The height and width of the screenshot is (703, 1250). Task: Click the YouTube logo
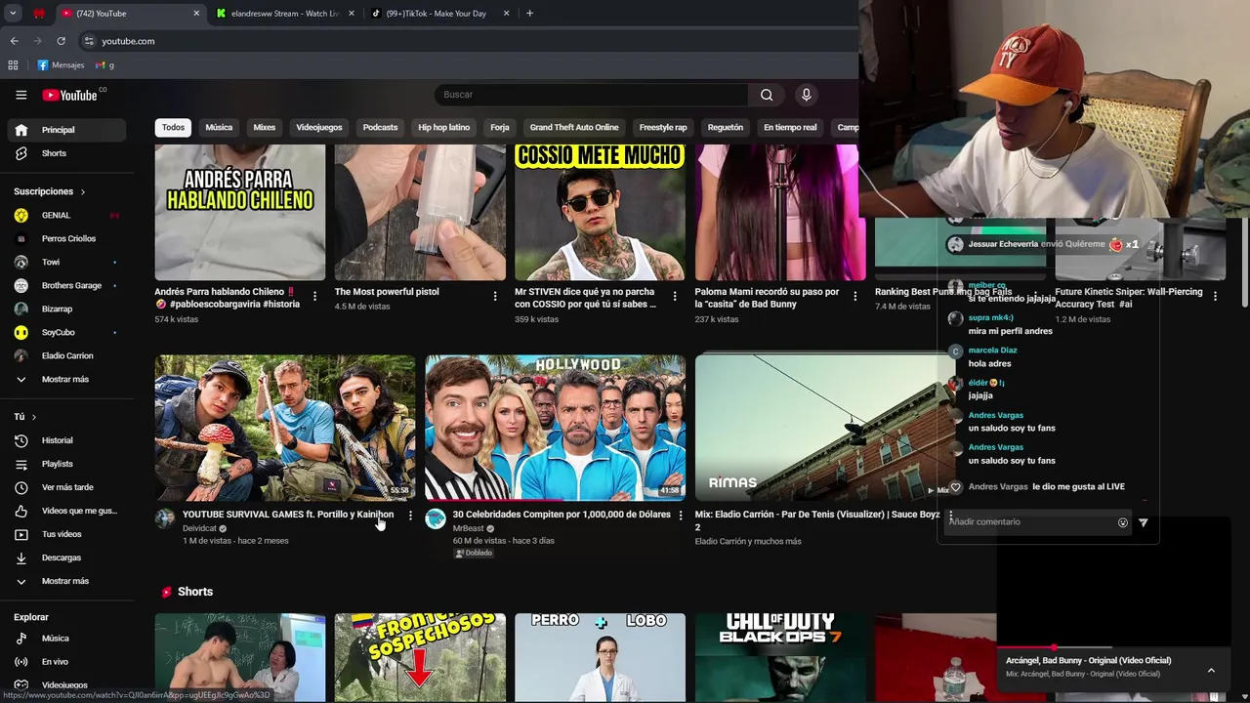[69, 95]
